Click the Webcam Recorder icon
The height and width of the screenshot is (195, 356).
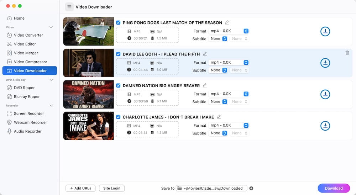tap(9, 122)
